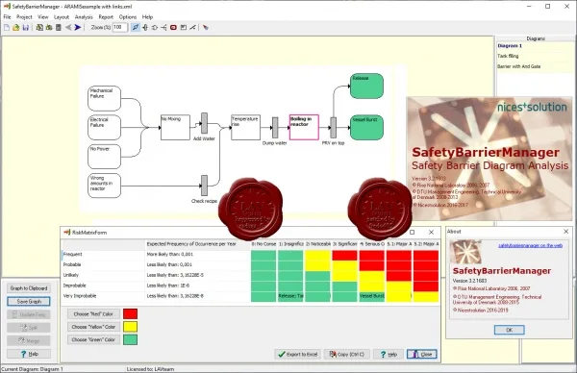The height and width of the screenshot is (373, 577).
Task: Click the Help button in left panel
Action: click(29, 354)
